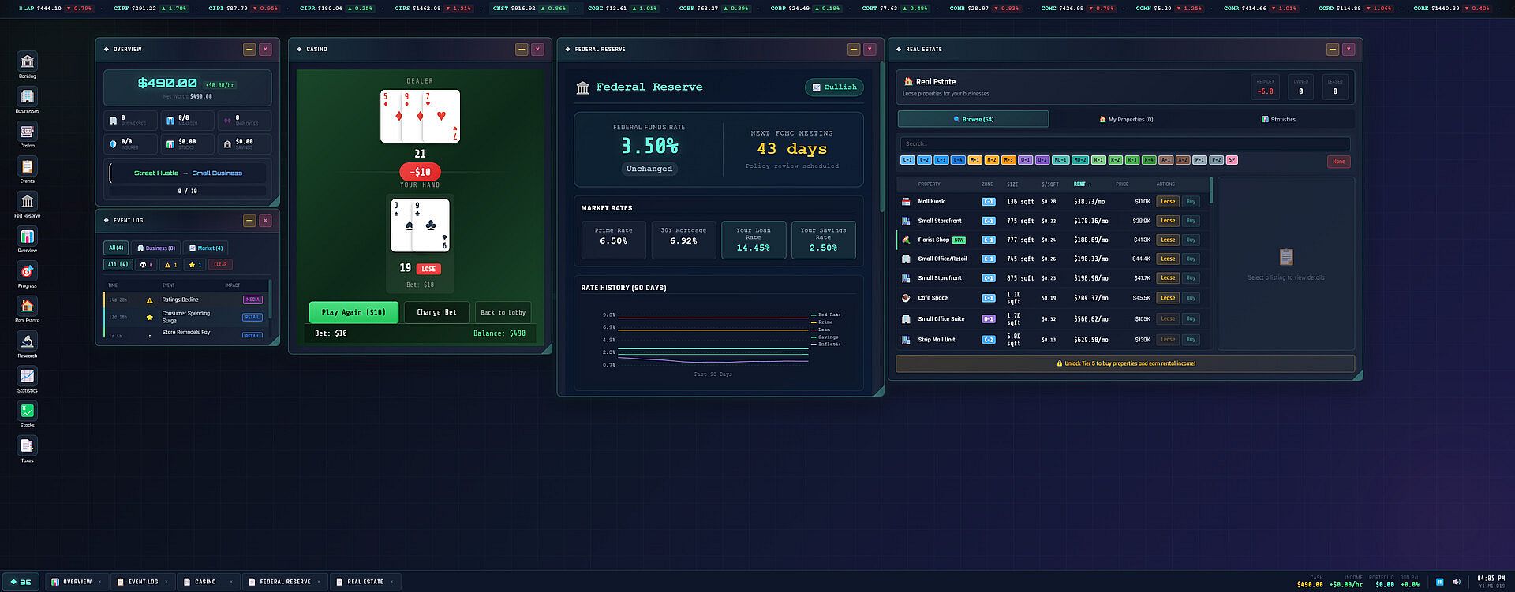Viewport: 1515px width, 592px height.
Task: Filter event log by star events
Action: [195, 265]
